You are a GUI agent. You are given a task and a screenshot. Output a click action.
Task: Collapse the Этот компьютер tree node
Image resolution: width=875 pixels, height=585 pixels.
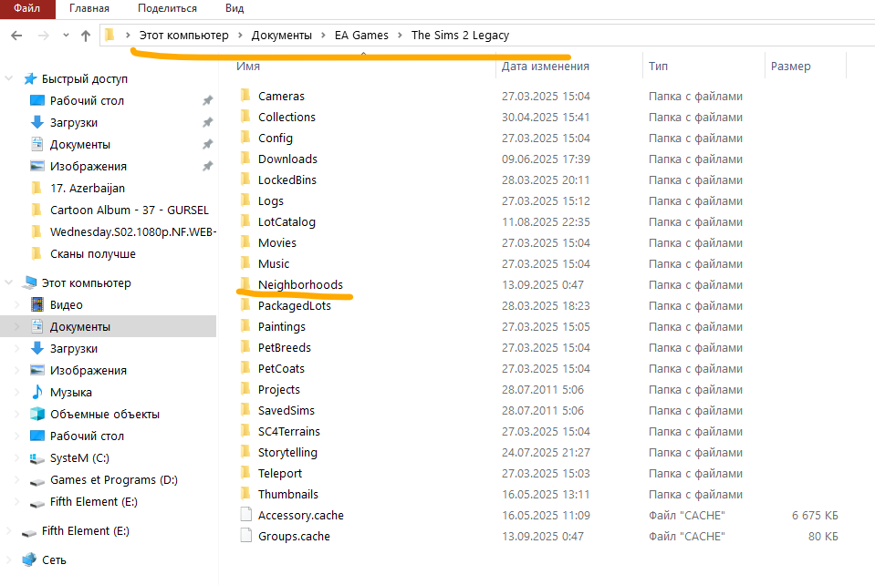[9, 282]
